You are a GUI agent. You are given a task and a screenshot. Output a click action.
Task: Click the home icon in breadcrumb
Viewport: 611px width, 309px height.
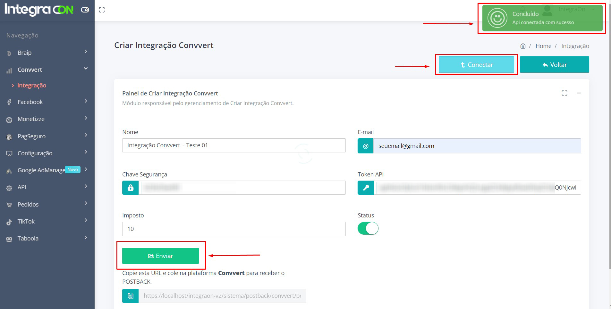pos(523,46)
